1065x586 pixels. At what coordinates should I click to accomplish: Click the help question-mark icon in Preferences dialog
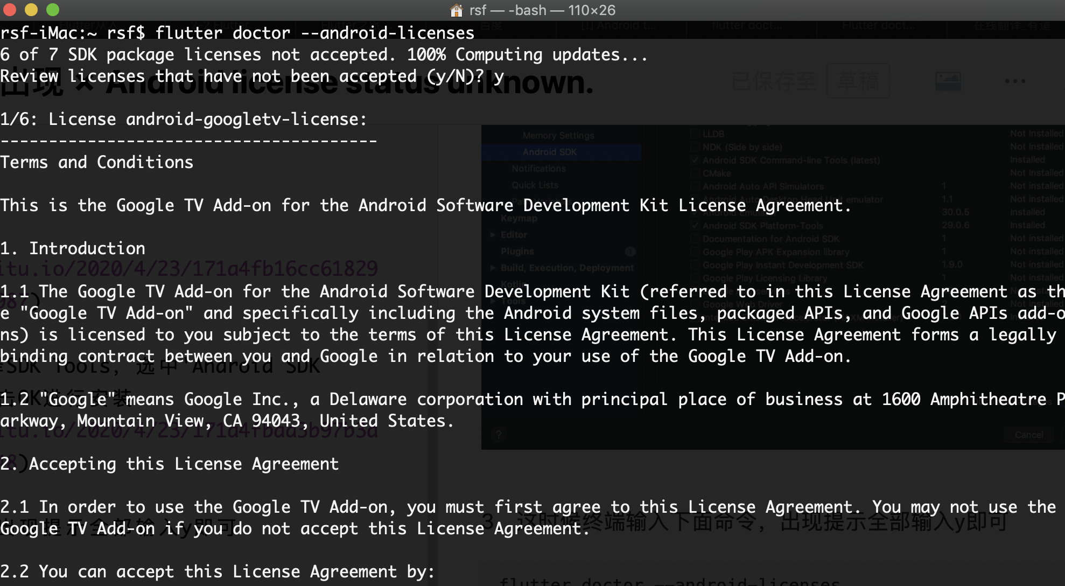point(499,434)
